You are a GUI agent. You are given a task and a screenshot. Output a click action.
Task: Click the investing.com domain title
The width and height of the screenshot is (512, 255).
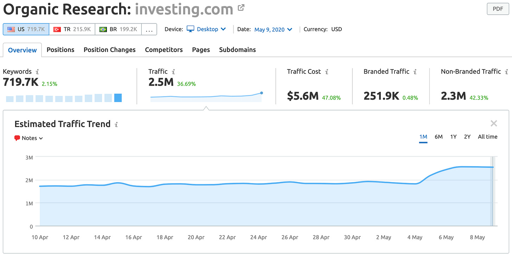184,9
